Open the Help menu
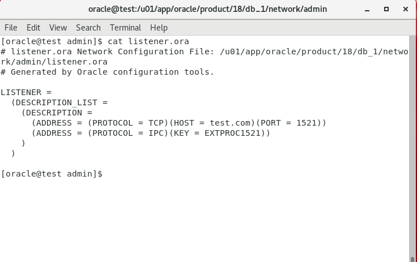417x262 pixels. point(159,28)
